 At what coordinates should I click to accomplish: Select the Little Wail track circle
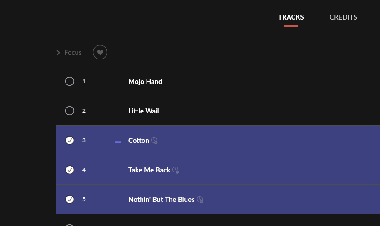click(70, 111)
